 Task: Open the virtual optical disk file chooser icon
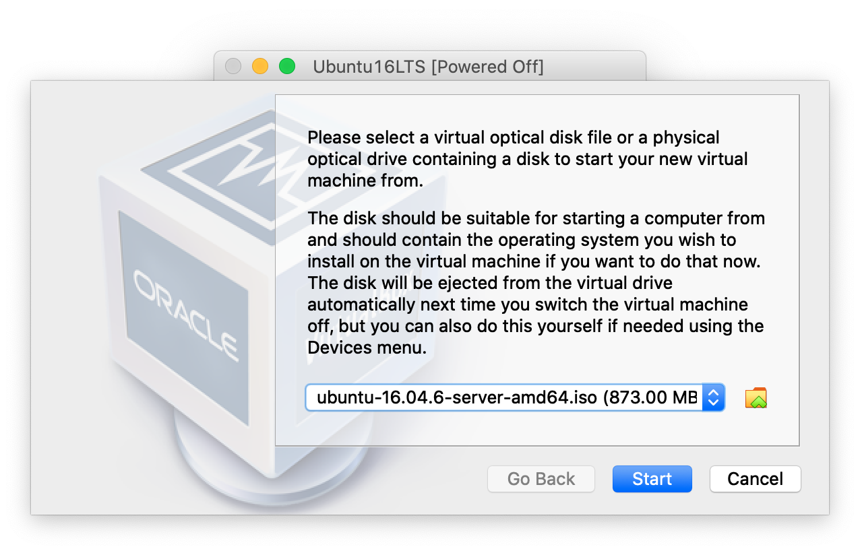tap(756, 398)
